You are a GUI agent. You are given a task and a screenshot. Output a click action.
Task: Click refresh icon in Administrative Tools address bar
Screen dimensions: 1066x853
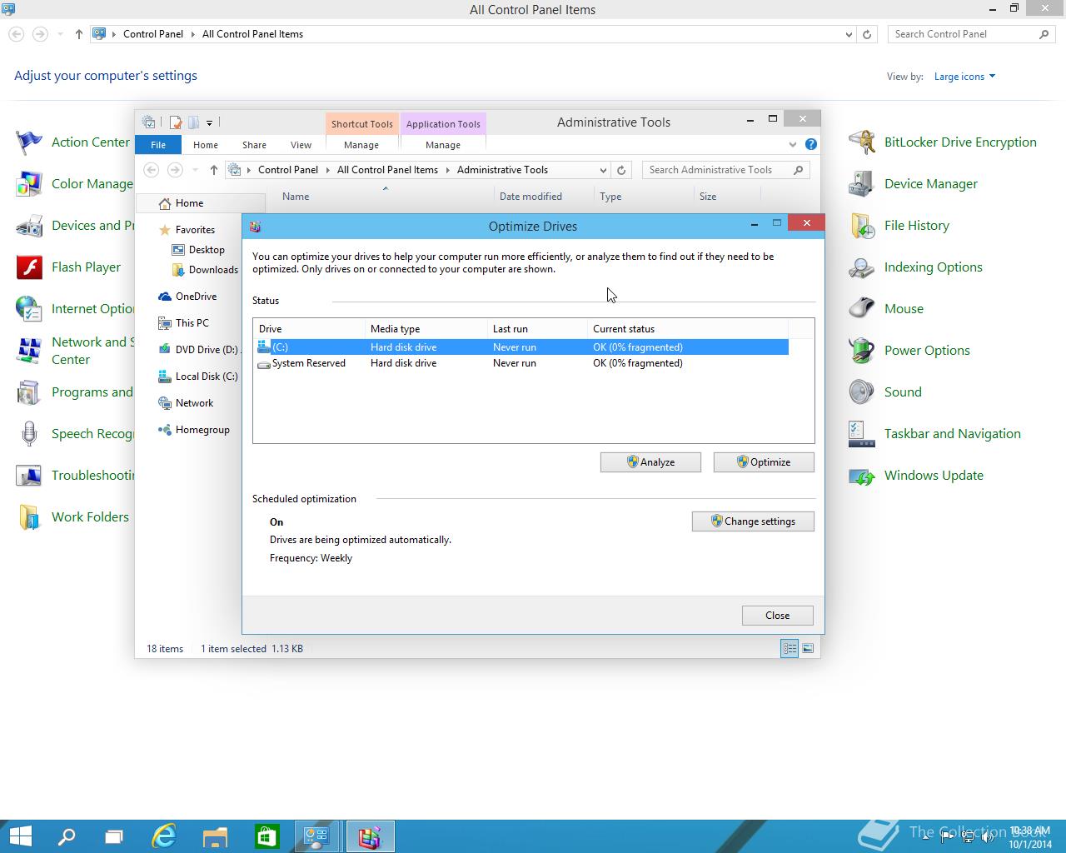[620, 170]
